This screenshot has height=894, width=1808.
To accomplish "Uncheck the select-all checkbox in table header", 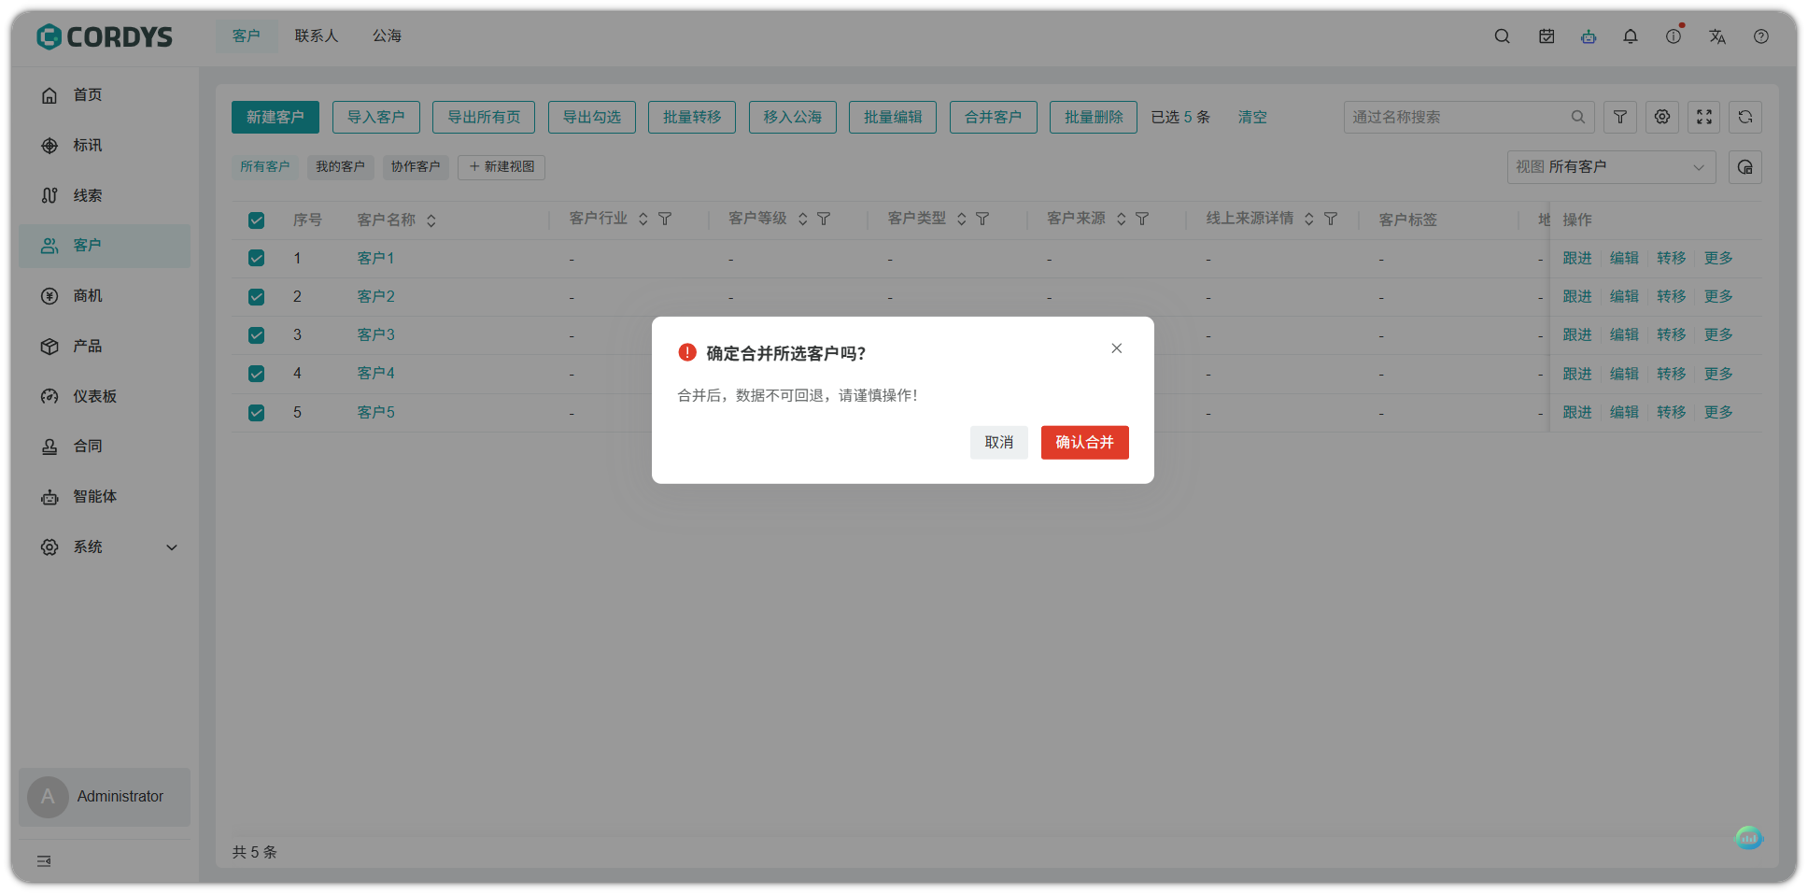I will tap(256, 220).
